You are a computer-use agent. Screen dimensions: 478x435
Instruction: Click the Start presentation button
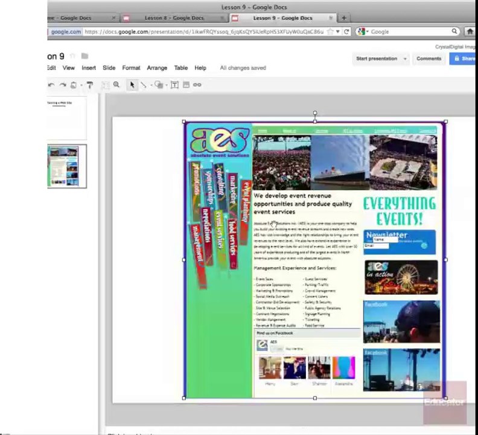pyautogui.click(x=377, y=59)
